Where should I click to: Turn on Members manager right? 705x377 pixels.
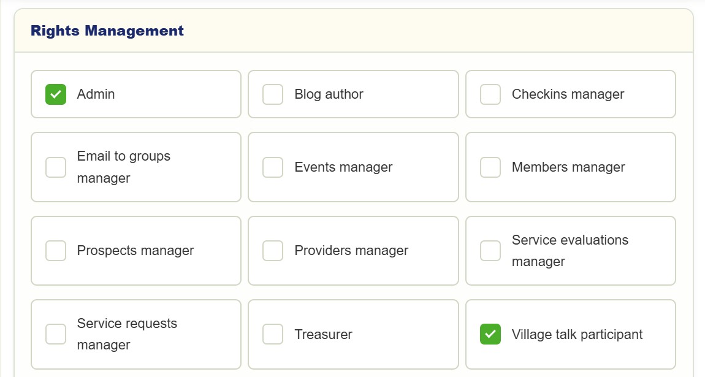point(490,167)
